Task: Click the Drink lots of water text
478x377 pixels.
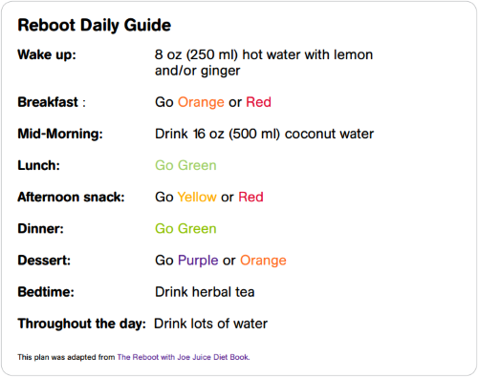Action: pyautogui.click(x=211, y=324)
